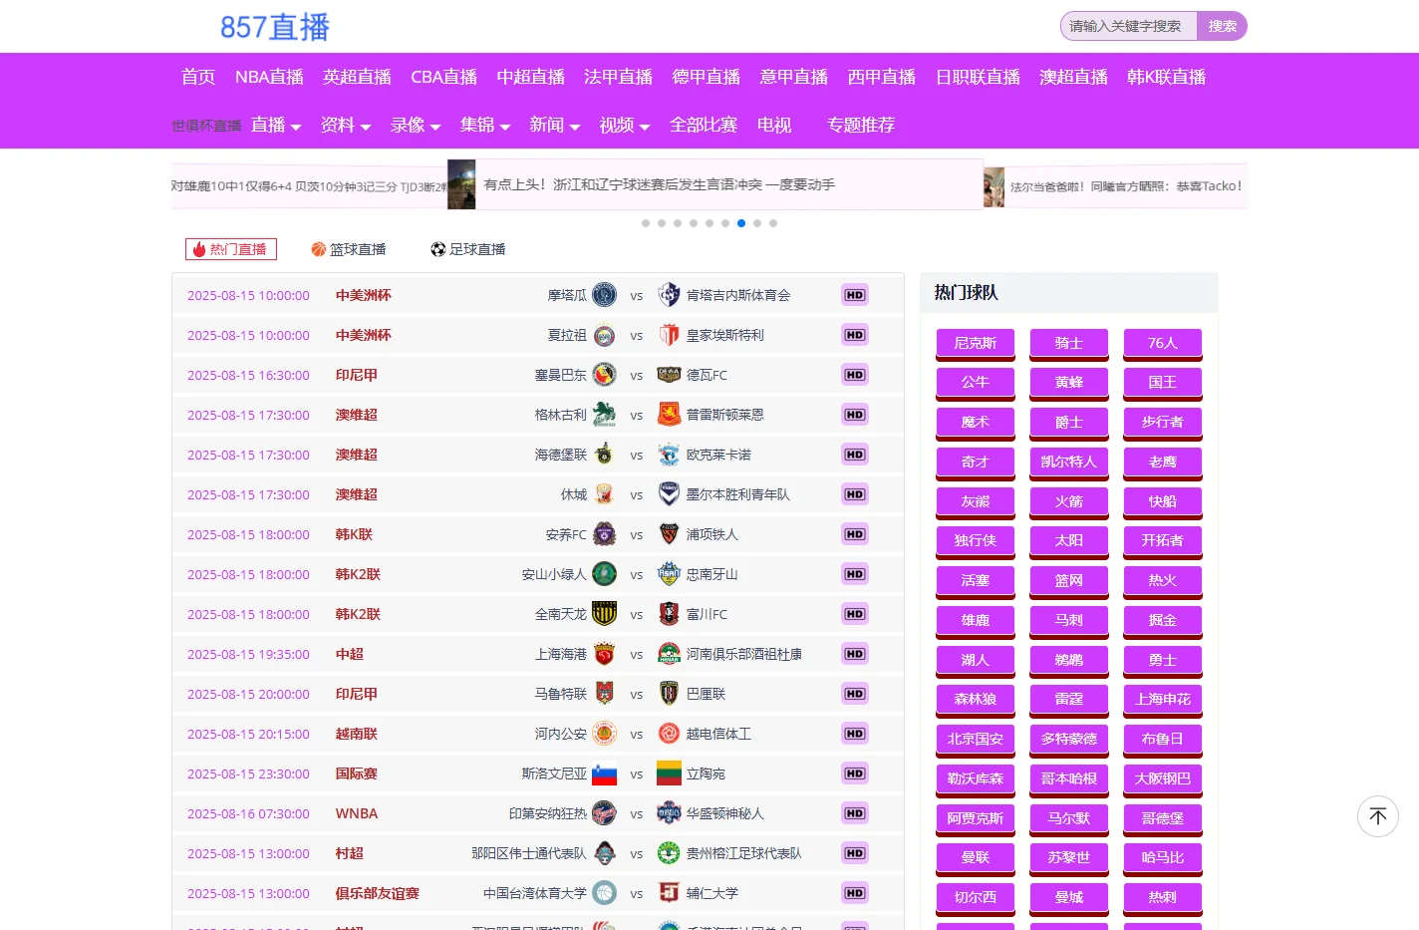Click the 摩塔瓜 team logo
The image size is (1419, 930).
click(x=604, y=295)
